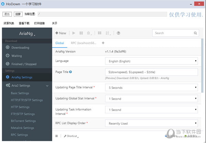The image size is (206, 143).
Task: Open the Shortcut menu at bottom
Action: tap(71, 136)
